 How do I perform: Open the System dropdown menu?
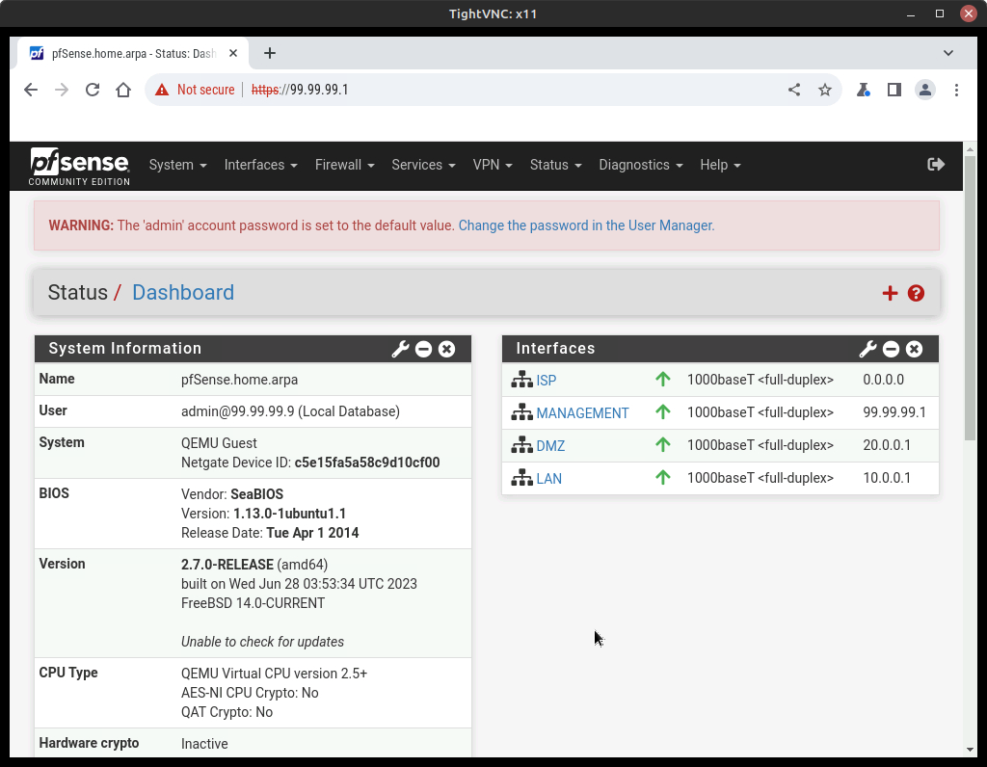[177, 164]
